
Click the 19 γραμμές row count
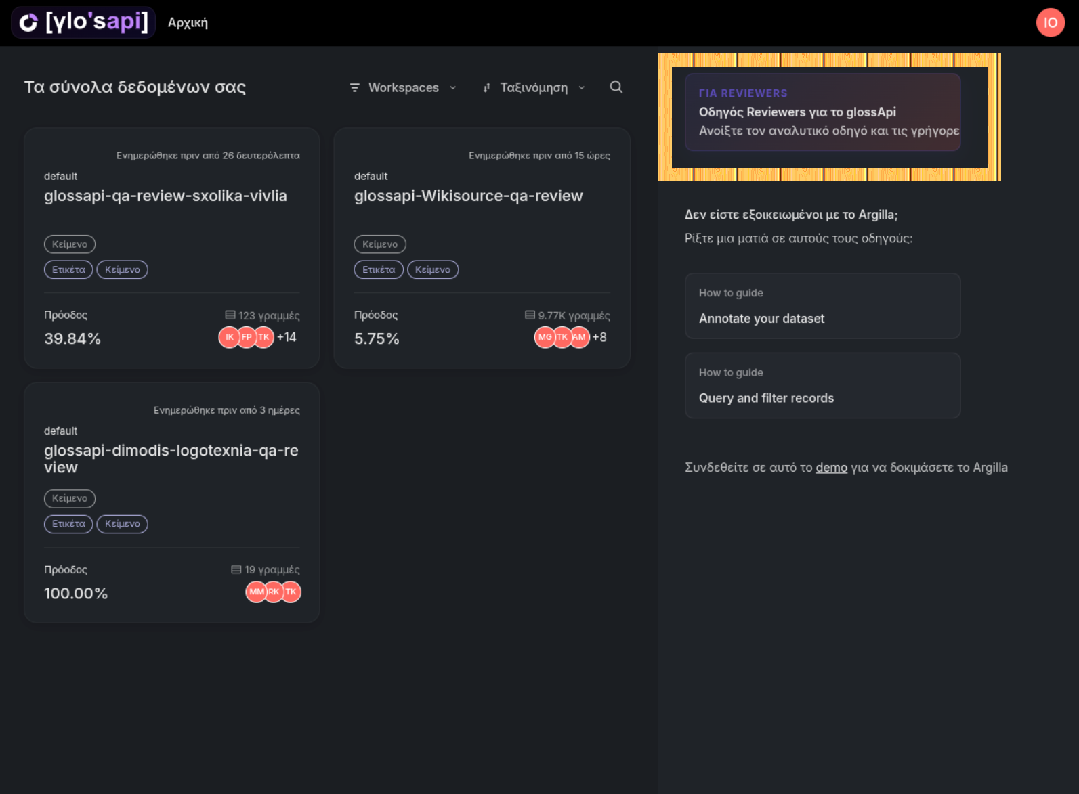point(272,570)
